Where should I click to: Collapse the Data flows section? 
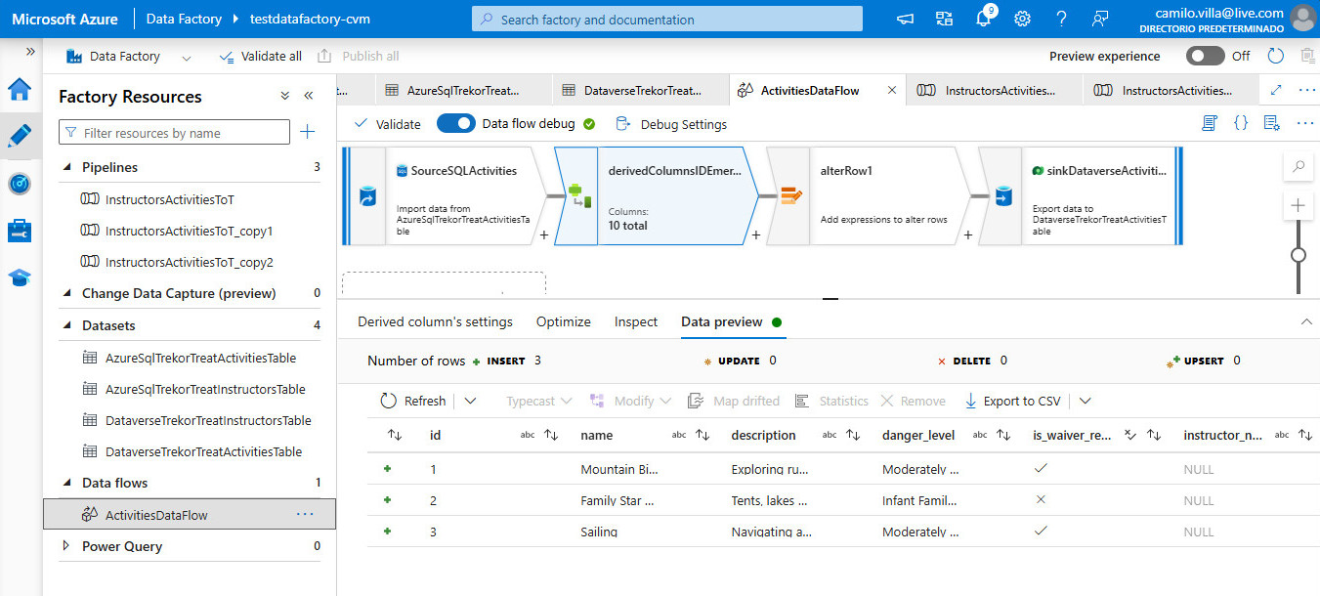pos(67,483)
